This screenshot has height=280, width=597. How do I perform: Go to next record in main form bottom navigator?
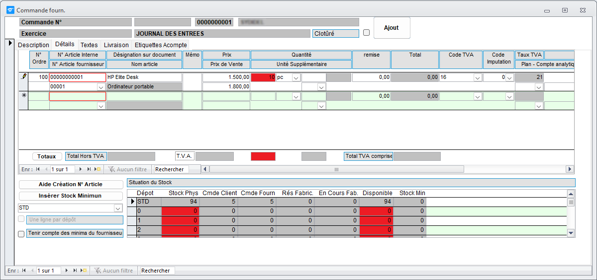point(67,271)
